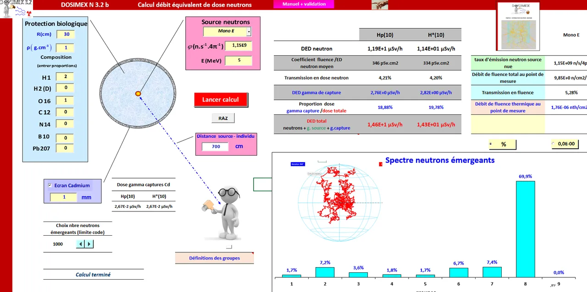The width and height of the screenshot is (587, 292).
Task: Click the Transmission en fluence label
Action: [508, 92]
